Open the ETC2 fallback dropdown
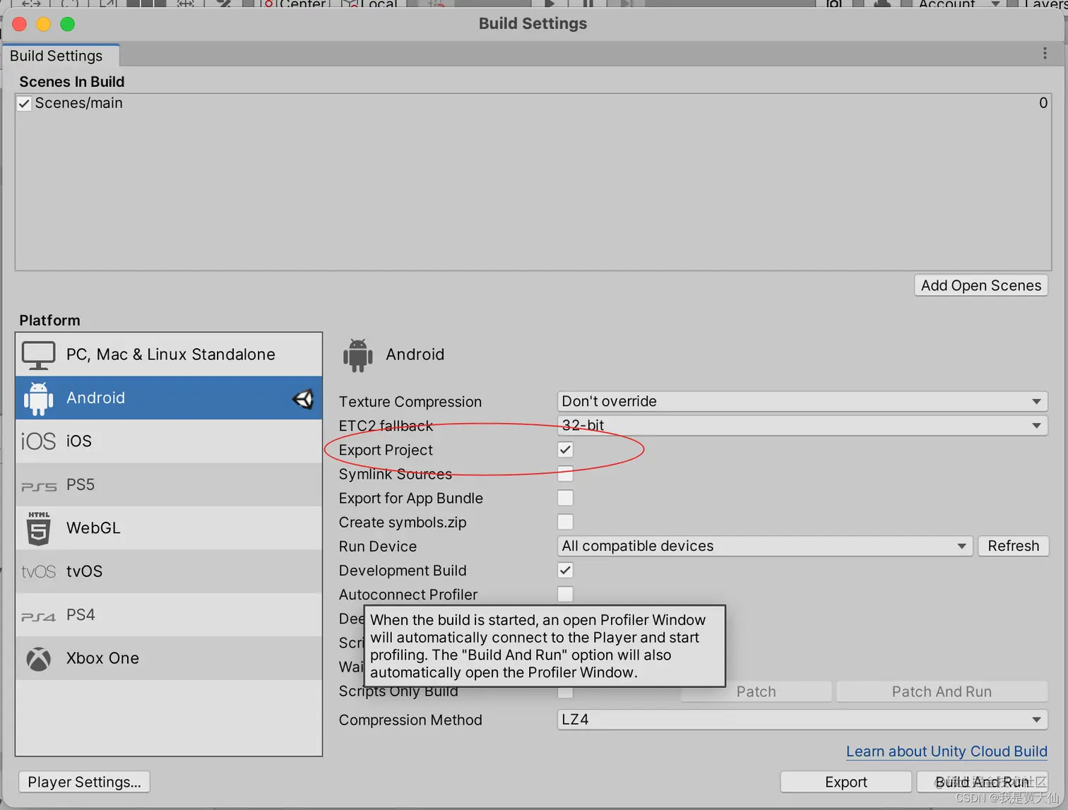The width and height of the screenshot is (1068, 810). point(802,425)
